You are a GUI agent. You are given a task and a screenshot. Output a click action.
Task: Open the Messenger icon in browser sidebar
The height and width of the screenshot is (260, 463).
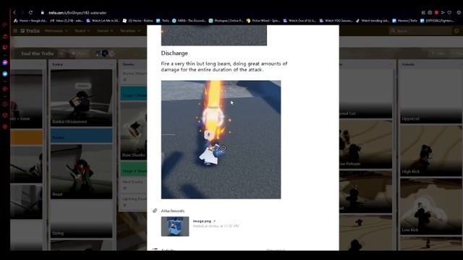coord(5,63)
